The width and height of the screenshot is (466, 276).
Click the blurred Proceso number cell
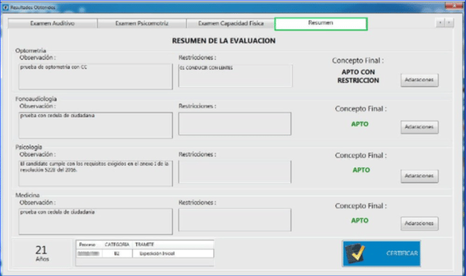coord(88,254)
